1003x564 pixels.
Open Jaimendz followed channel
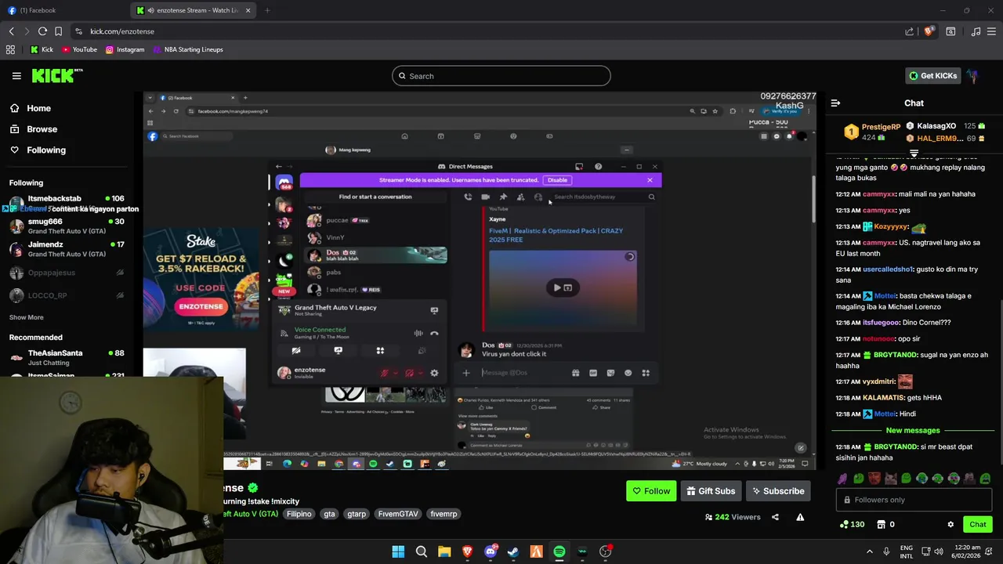coord(67,249)
